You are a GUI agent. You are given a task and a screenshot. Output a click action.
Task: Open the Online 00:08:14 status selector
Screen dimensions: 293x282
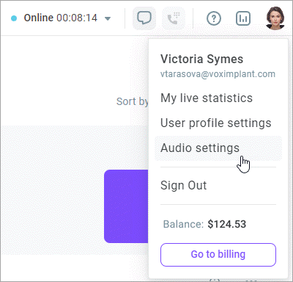(x=61, y=18)
